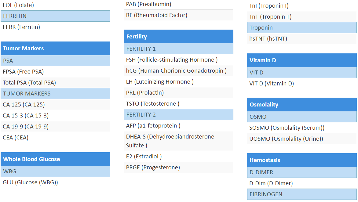The width and height of the screenshot is (358, 202).
Task: Select the TUMOR MARKERS subgroup row
Action: coord(55,94)
